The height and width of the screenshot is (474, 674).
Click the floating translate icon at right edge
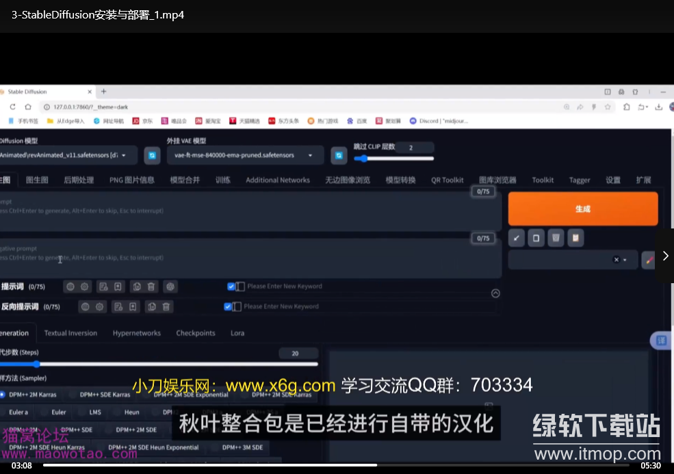(x=661, y=341)
